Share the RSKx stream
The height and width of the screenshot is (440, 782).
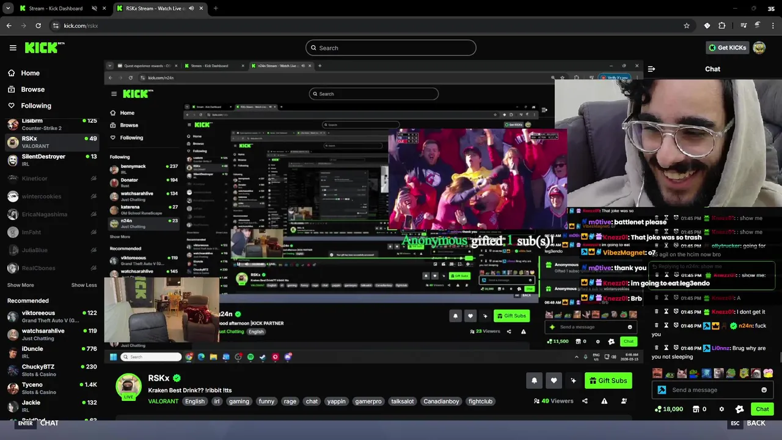[585, 401]
